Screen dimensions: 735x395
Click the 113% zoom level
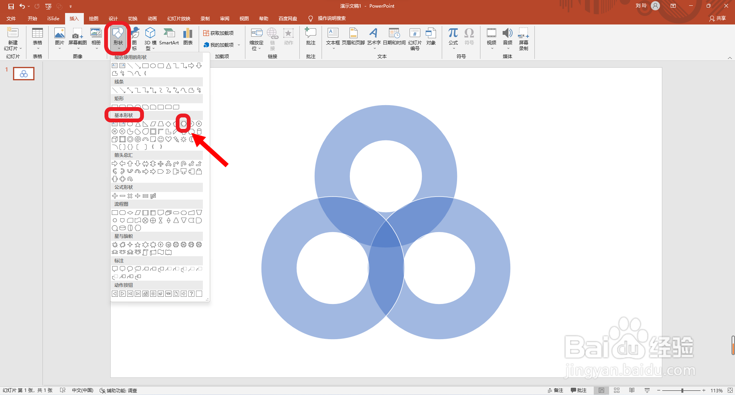(x=717, y=390)
